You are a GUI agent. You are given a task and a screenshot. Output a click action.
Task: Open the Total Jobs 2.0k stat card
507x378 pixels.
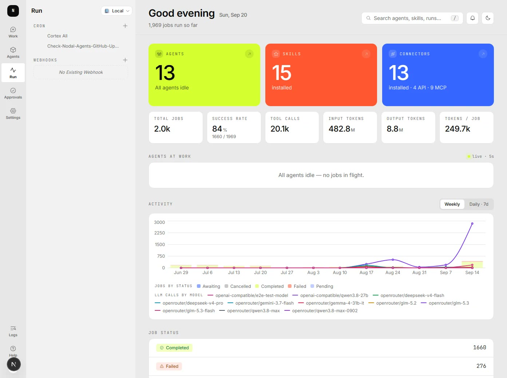176,127
